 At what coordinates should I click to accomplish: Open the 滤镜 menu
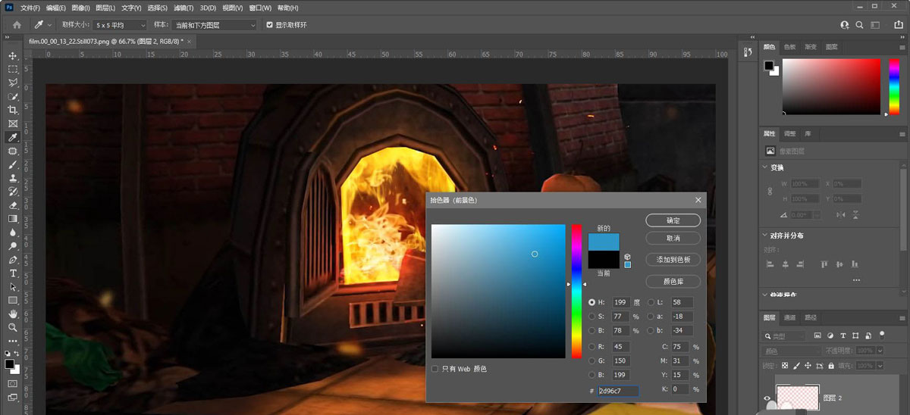[x=183, y=8]
